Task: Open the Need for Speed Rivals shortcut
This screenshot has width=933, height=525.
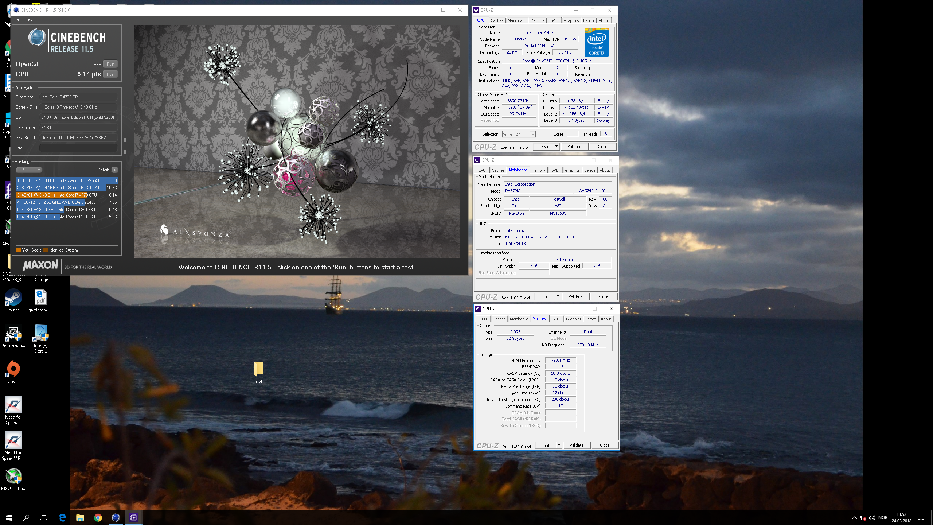Action: click(x=13, y=446)
